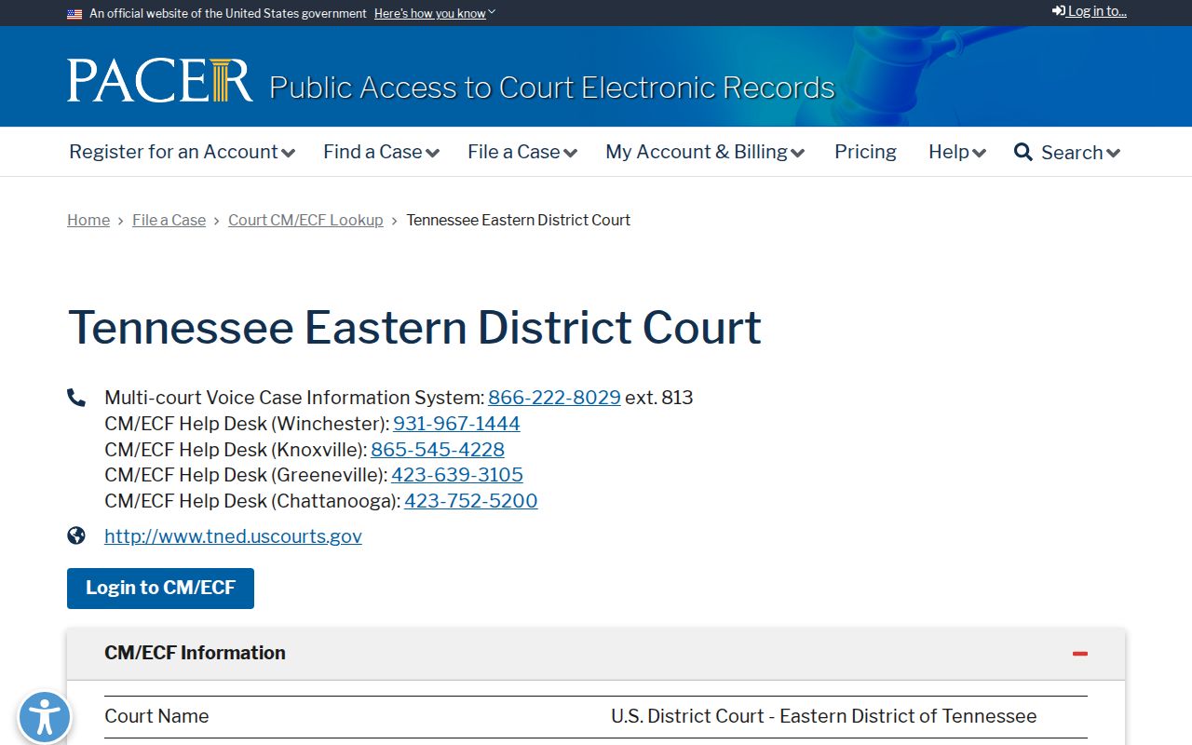1192x745 pixels.
Task: Collapse CM/ECF Information with the minus icon
Action: coord(1080,654)
